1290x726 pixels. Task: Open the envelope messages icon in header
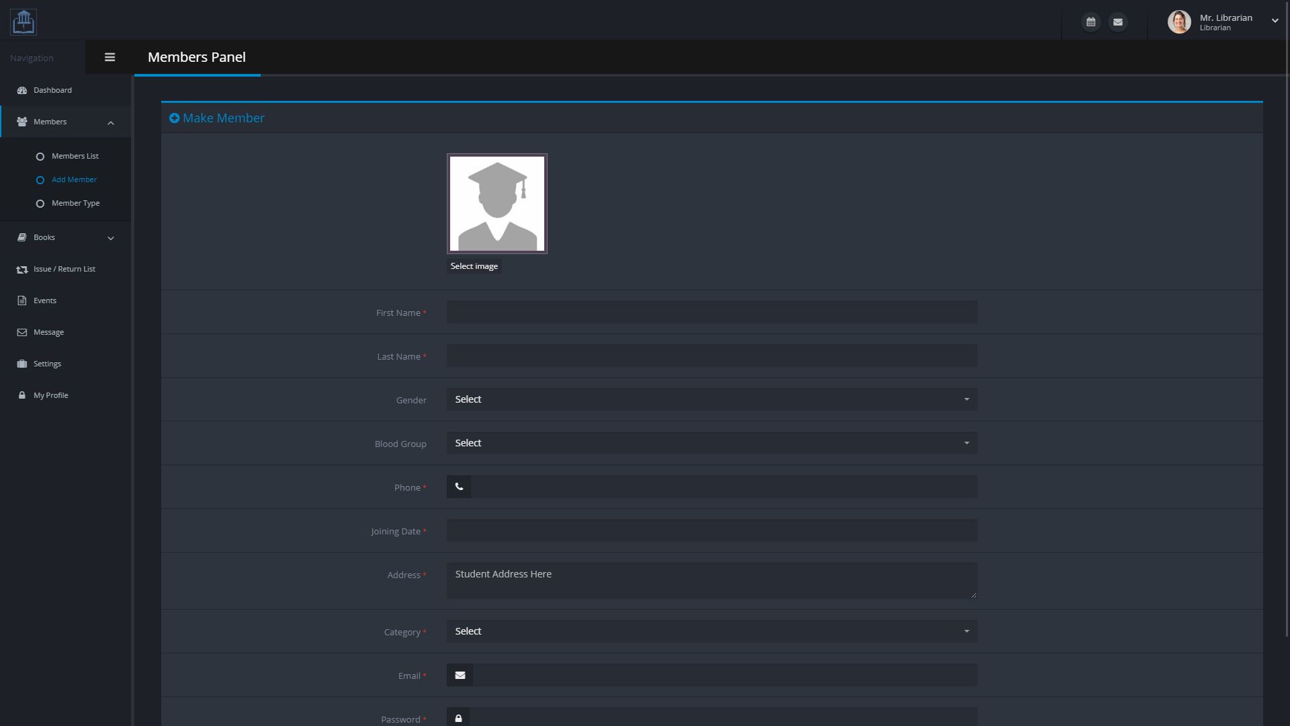[1118, 22]
